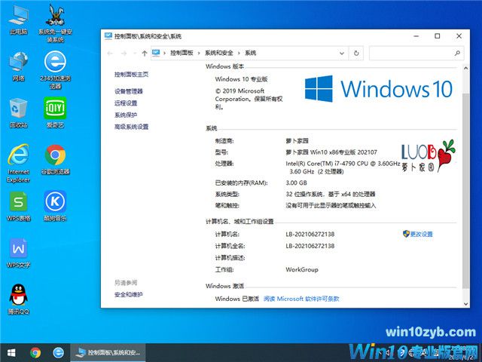Select the WorkGroup value
Screen dimensions: 482x362
[302, 270]
